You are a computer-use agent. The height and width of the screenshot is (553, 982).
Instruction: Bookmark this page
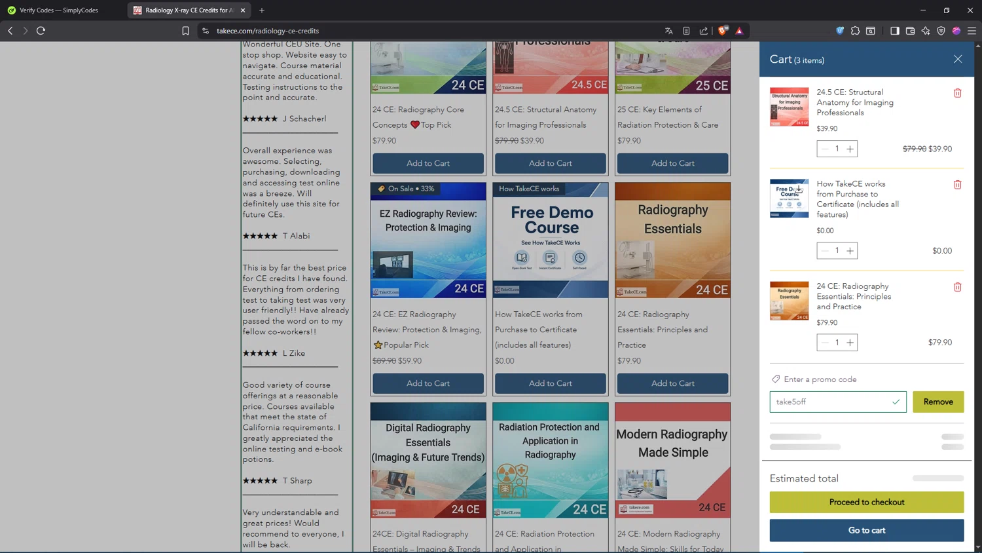tap(186, 31)
